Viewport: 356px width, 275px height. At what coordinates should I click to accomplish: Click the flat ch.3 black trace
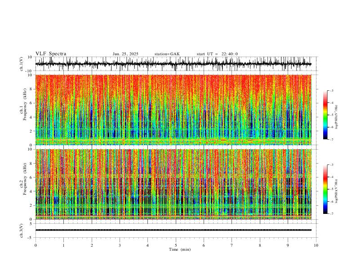click(x=173, y=230)
